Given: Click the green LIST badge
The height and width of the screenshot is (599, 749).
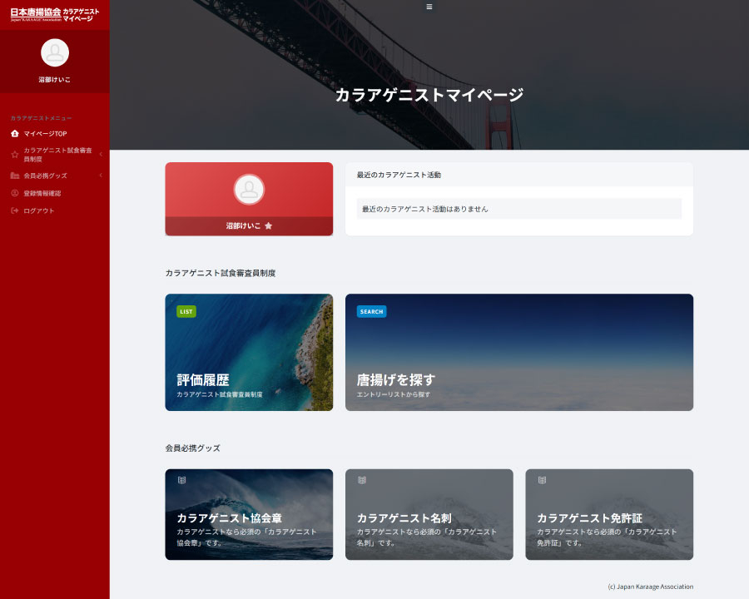Looking at the screenshot, I should pos(186,312).
